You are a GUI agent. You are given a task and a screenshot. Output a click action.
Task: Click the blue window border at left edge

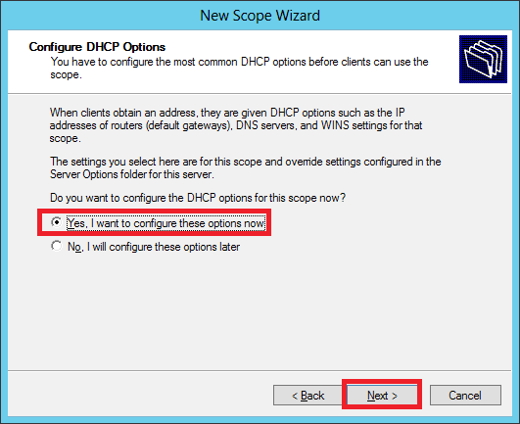click(4, 212)
